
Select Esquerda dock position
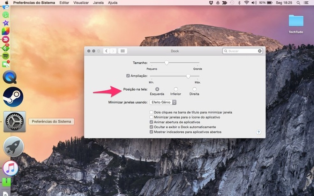coord(157,89)
